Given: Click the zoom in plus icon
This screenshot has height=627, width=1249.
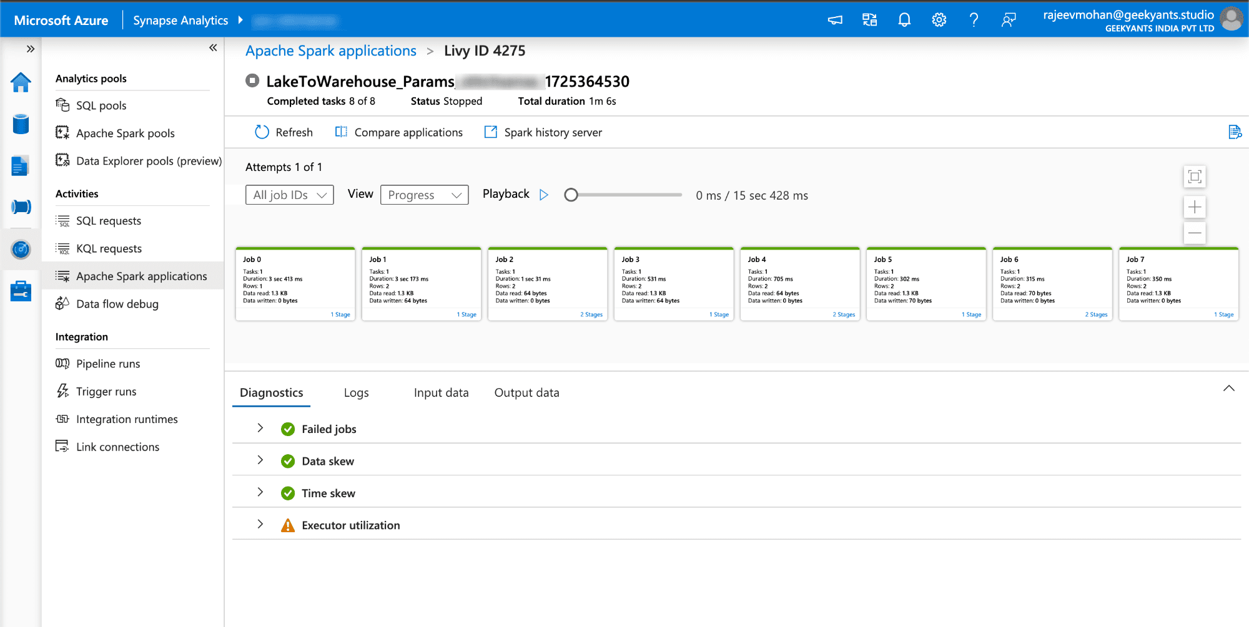Looking at the screenshot, I should tap(1195, 207).
